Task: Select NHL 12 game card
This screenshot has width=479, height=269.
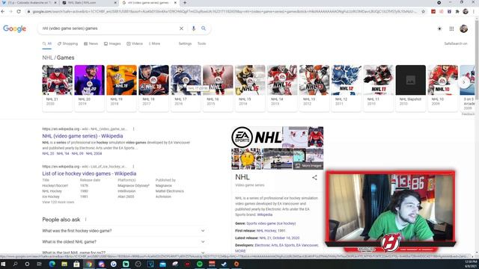Action: (347, 88)
